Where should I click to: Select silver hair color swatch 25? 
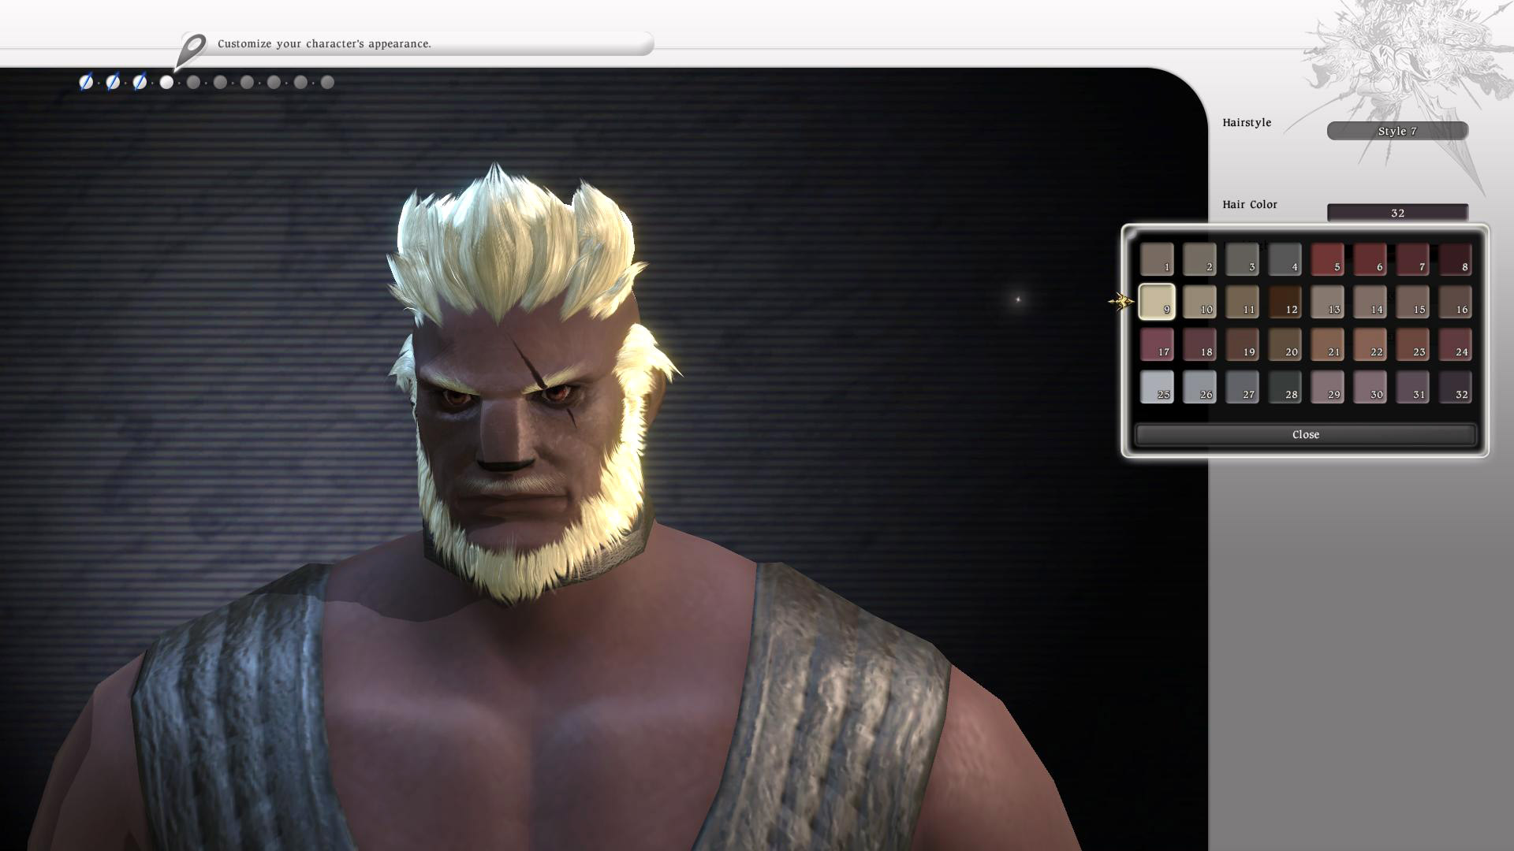pyautogui.click(x=1157, y=387)
